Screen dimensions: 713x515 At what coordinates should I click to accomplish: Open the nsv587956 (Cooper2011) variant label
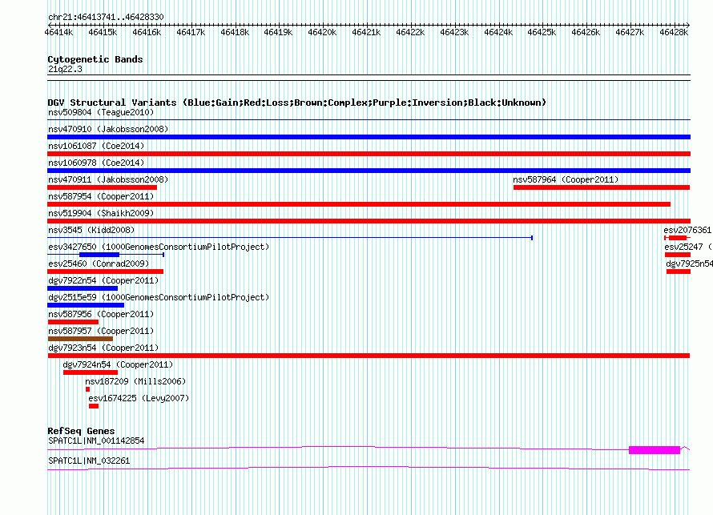click(101, 314)
